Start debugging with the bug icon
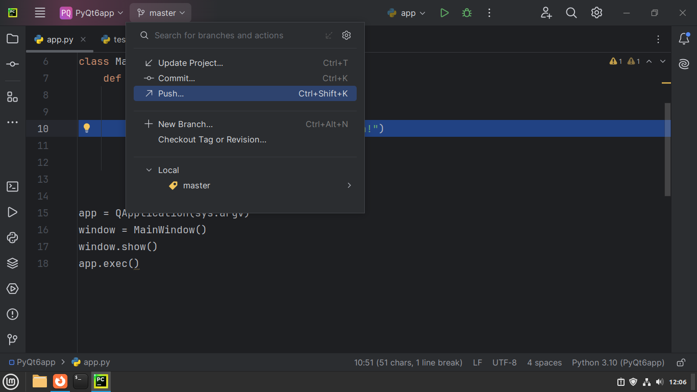The image size is (697, 392). 467,13
